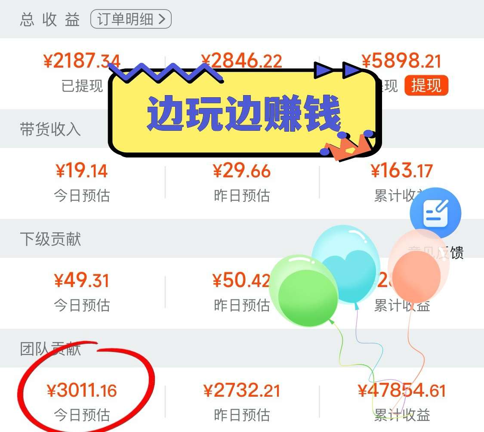
Task: Click the 团队贡献 section heading
Action: pyautogui.click(x=50, y=349)
